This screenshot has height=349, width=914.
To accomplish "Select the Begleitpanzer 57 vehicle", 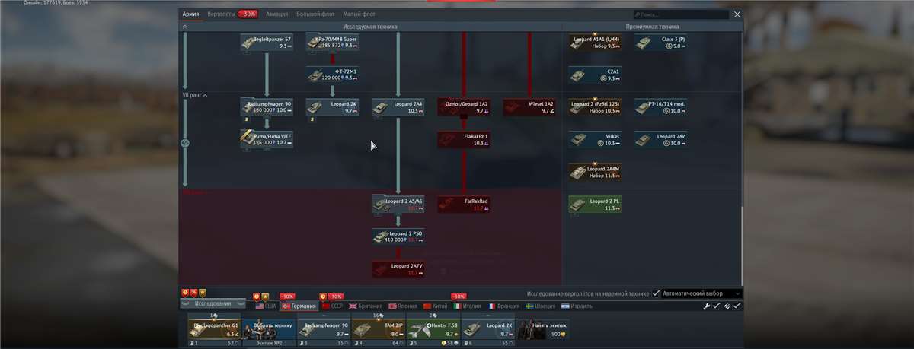I will 267,43.
